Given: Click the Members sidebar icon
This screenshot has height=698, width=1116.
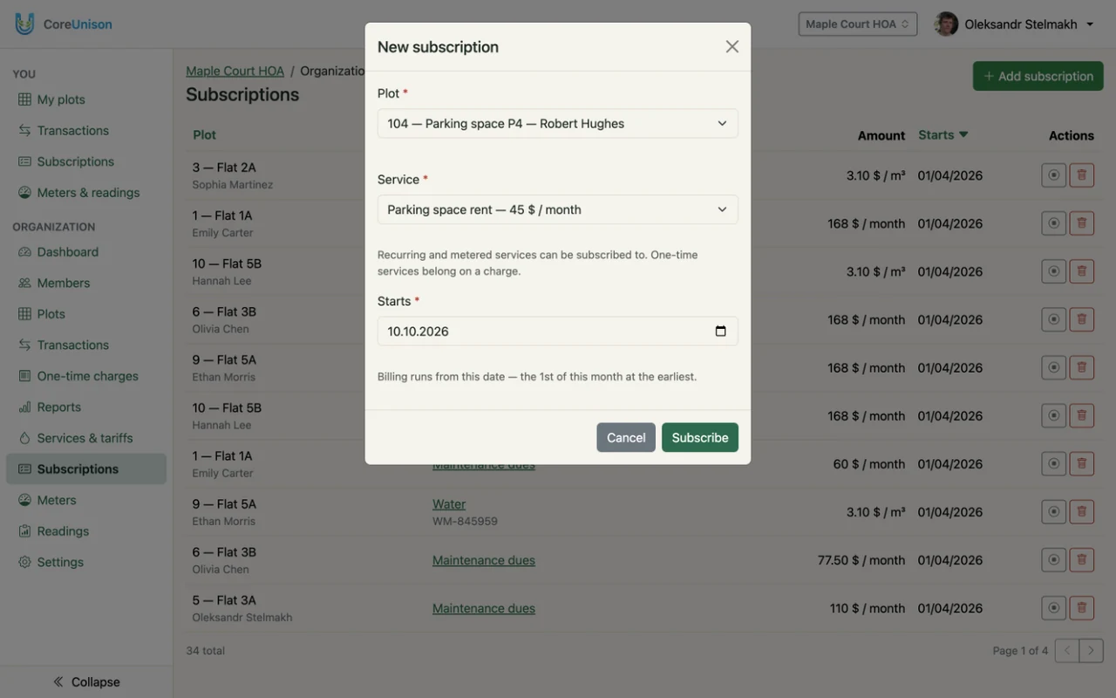Looking at the screenshot, I should coord(24,284).
